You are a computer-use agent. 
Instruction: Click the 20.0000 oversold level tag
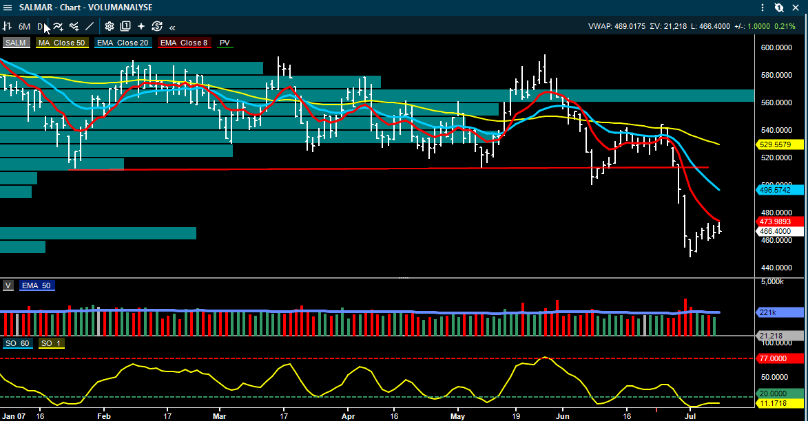coord(779,393)
